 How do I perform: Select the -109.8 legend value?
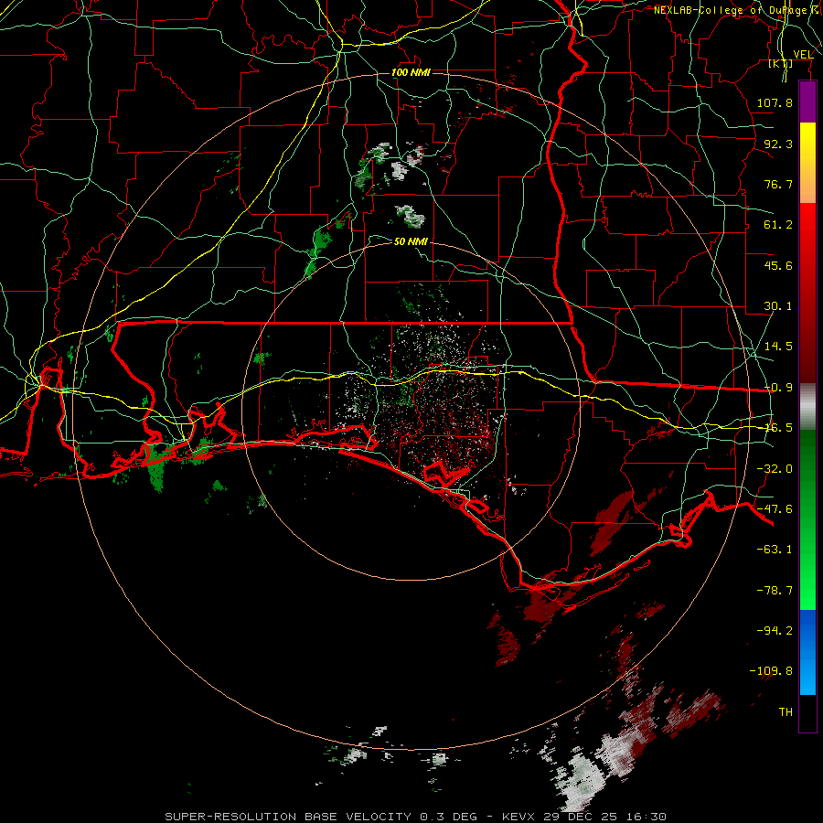click(x=771, y=671)
